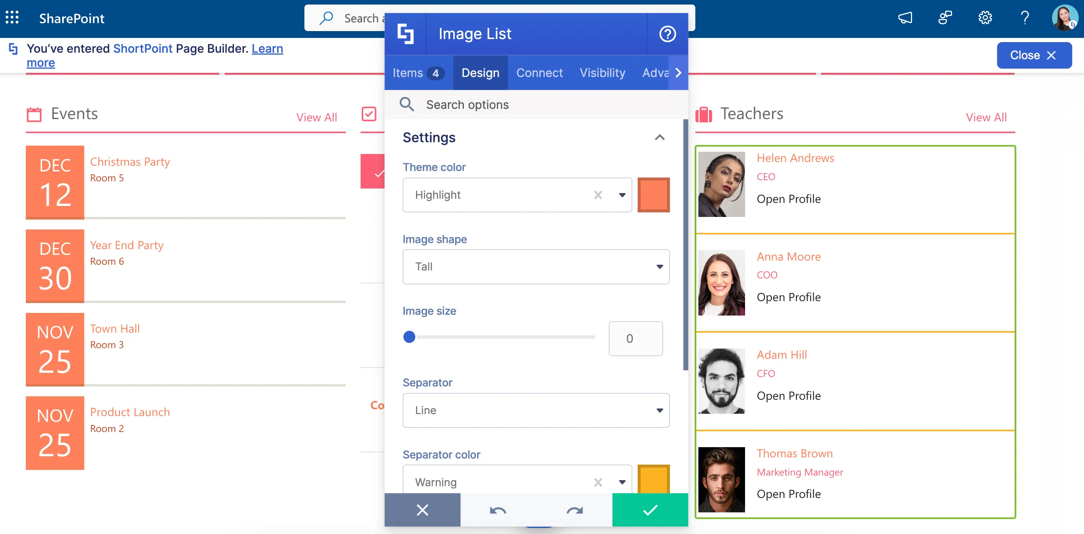Click the Events calendar icon

click(x=34, y=114)
